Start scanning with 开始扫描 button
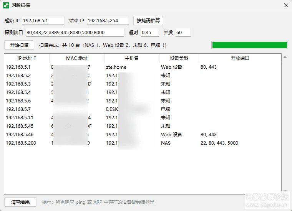The width and height of the screenshot is (292, 211). pyautogui.click(x=19, y=45)
